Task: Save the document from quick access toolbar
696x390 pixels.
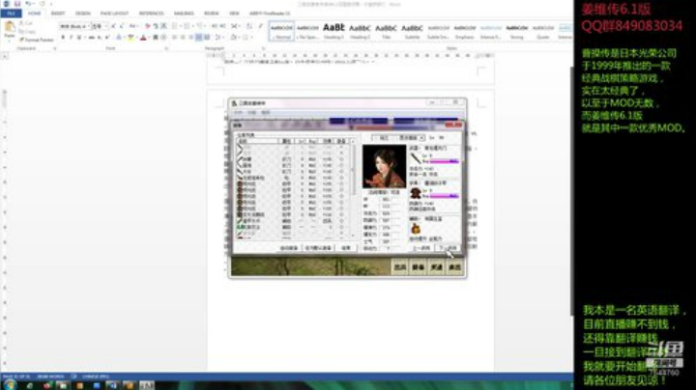Action: tap(17, 4)
